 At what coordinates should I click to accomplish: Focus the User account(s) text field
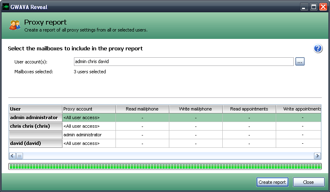click(x=184, y=61)
